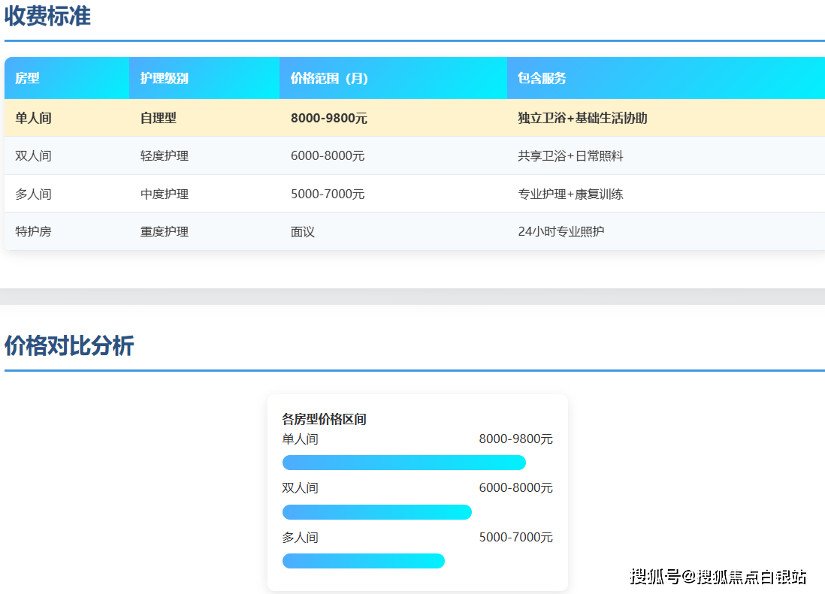Select the 房型 column header

[x=28, y=78]
